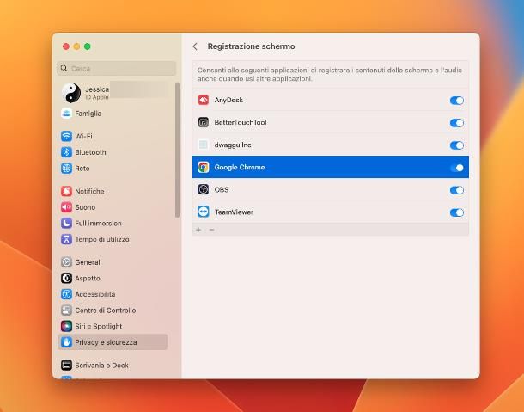
Task: Click the AnyDesk app icon
Action: 204,100
